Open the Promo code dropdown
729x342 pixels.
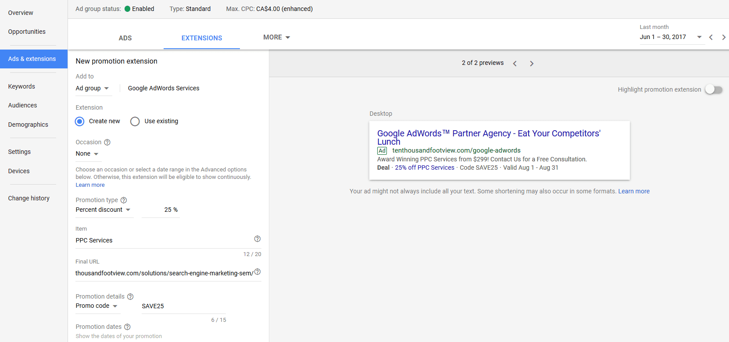pyautogui.click(x=97, y=306)
